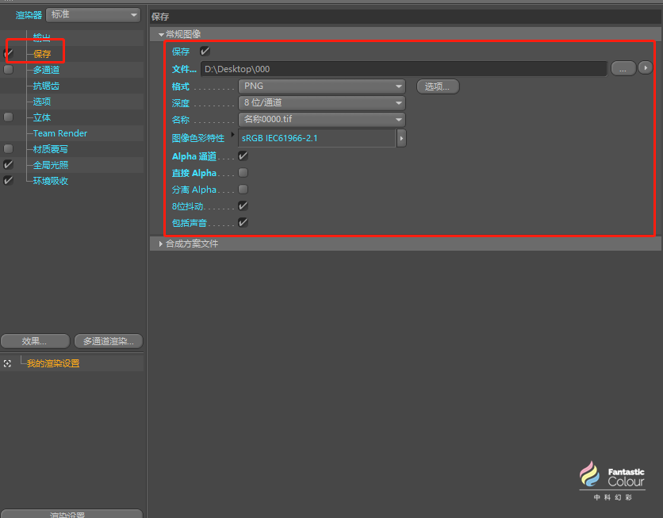Click the icon beside 我的渲染设置

click(x=7, y=363)
